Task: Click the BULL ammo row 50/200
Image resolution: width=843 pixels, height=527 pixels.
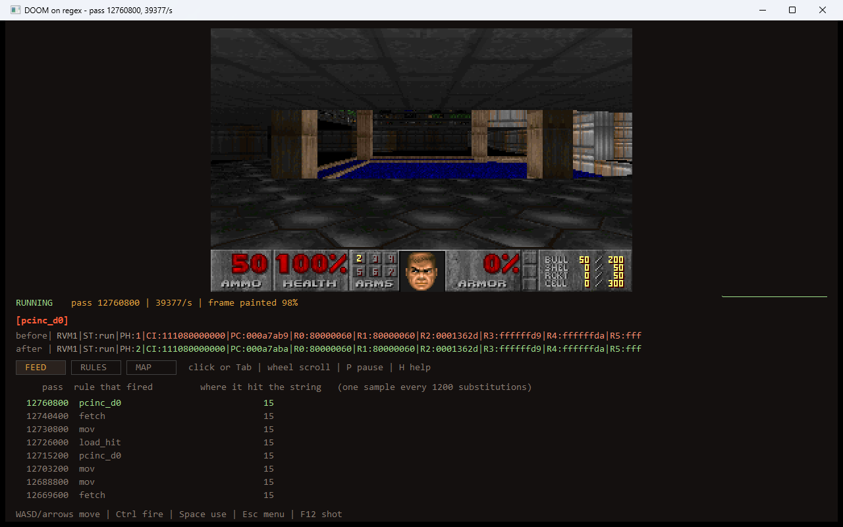Action: click(x=584, y=260)
